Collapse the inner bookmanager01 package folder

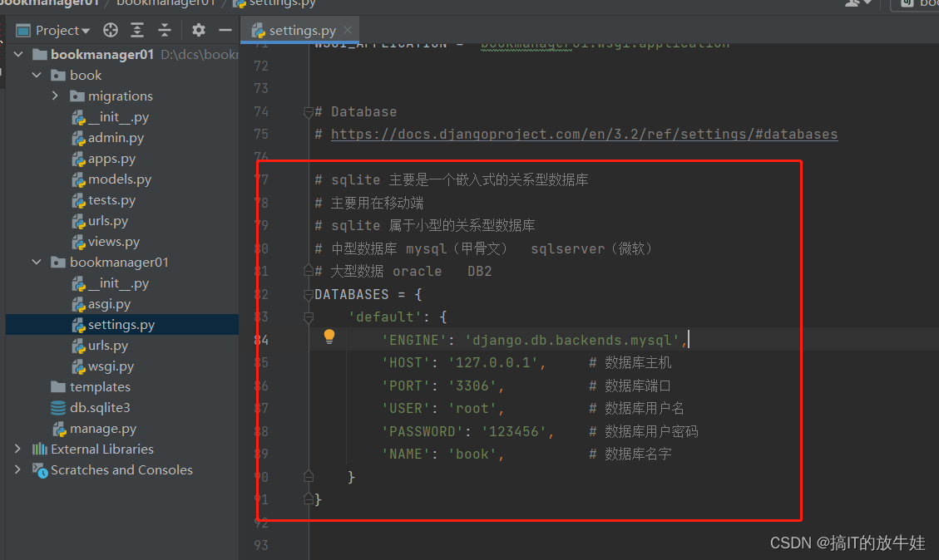pos(37,262)
